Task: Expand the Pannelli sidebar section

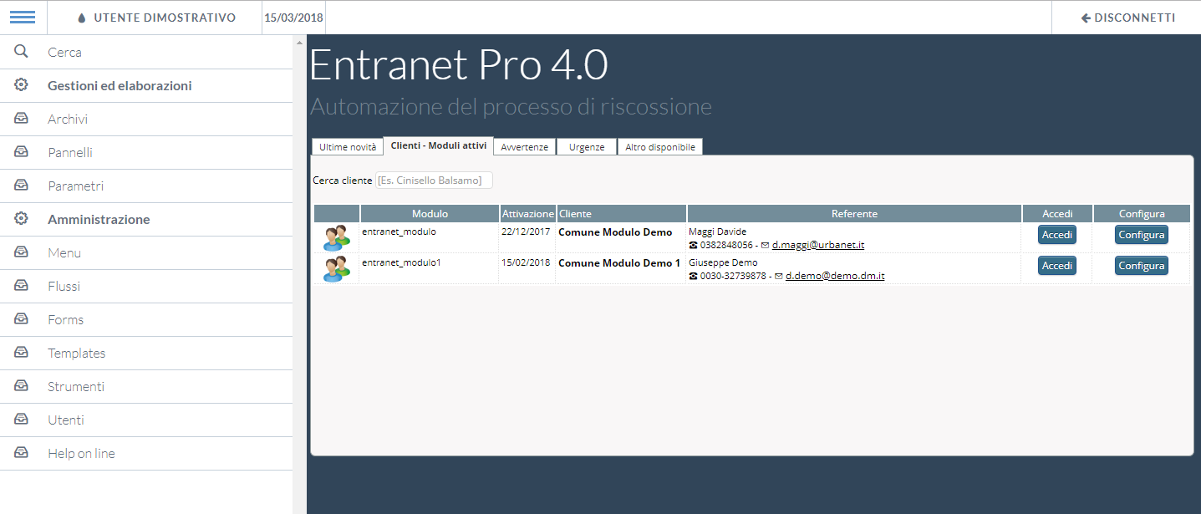Action: point(70,153)
